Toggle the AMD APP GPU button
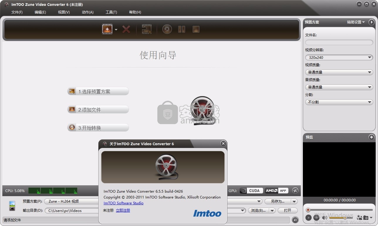 [276, 191]
